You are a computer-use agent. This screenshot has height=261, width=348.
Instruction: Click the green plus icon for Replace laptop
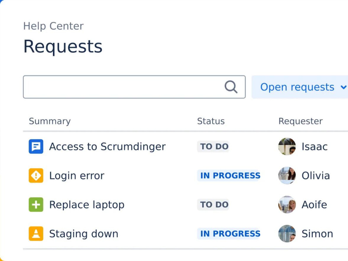coord(36,205)
